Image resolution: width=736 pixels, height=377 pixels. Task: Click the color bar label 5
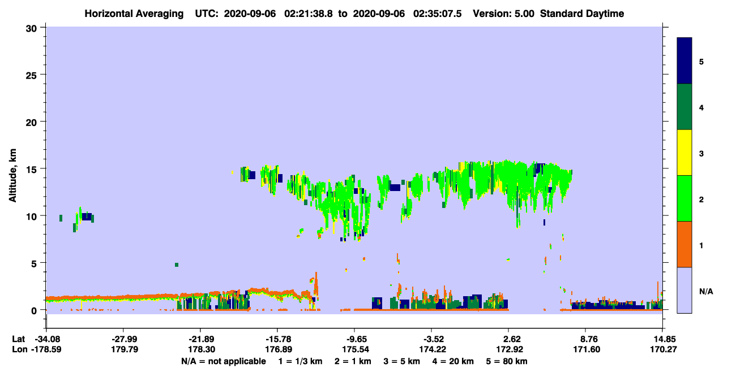(x=701, y=61)
